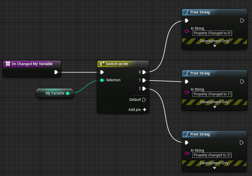The height and width of the screenshot is (176, 252).
Task: Click top Print String exec output pin
Action: tap(242, 21)
